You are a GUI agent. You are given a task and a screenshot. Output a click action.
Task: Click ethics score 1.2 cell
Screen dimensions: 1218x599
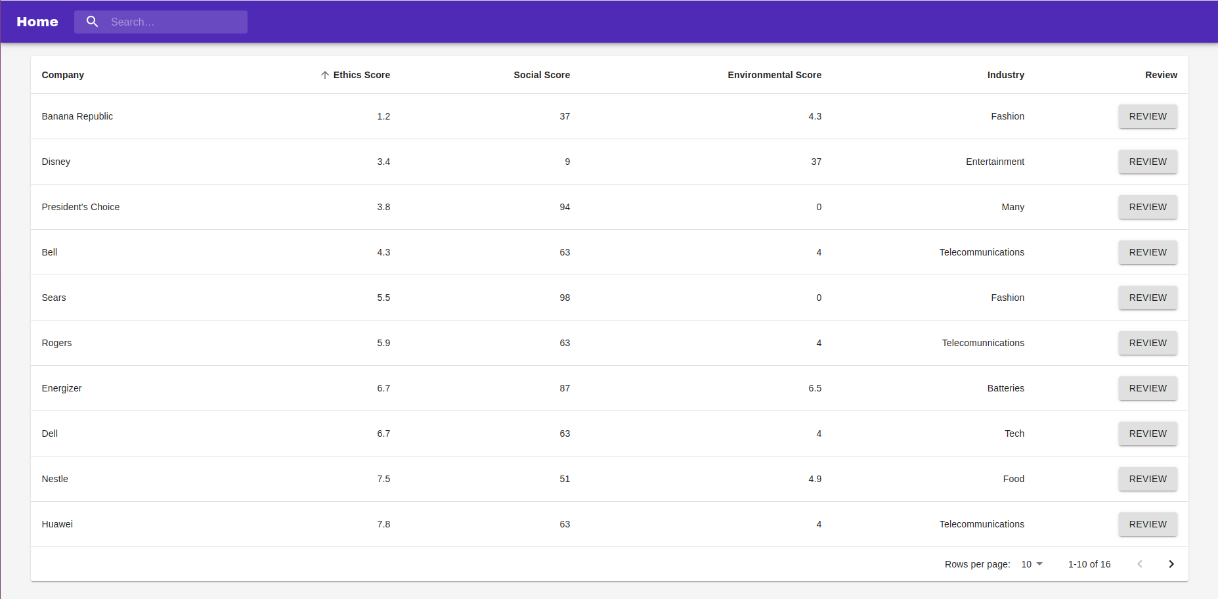coord(383,116)
